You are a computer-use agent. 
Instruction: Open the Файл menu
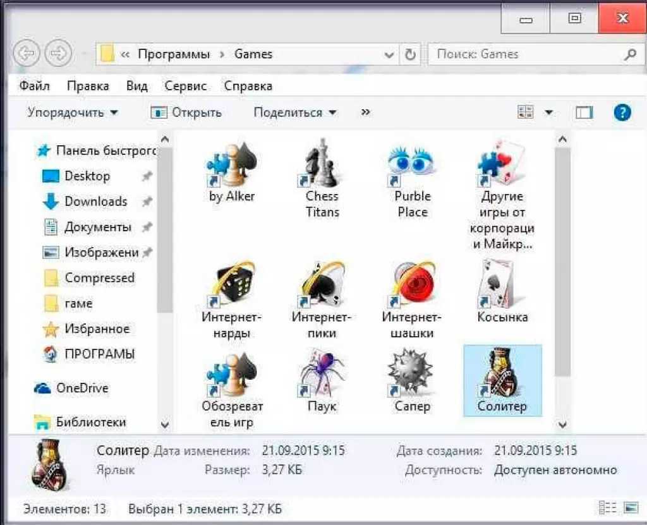tap(34, 86)
